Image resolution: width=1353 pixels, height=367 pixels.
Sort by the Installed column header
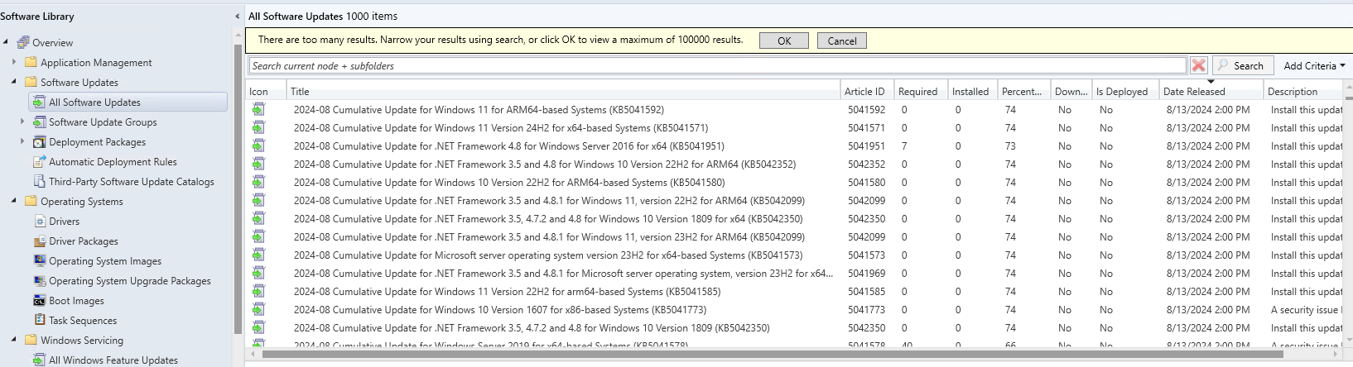click(x=971, y=91)
